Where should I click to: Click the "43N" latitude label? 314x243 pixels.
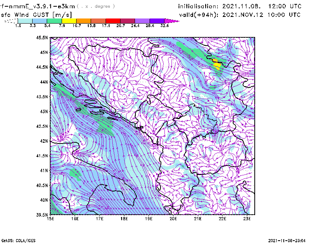pos(44,111)
